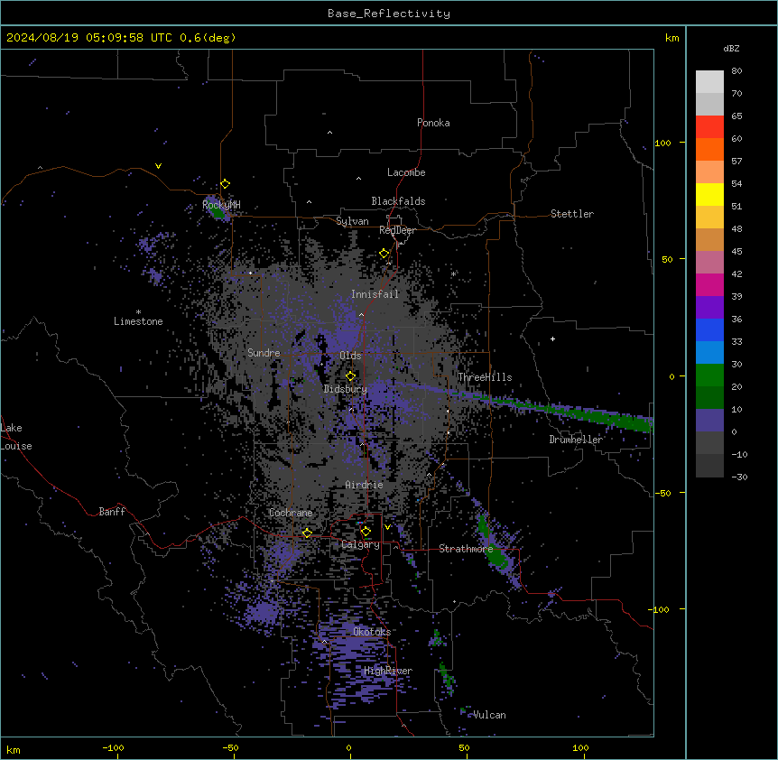
Task: Click the Strathmore label
Action: click(x=466, y=549)
